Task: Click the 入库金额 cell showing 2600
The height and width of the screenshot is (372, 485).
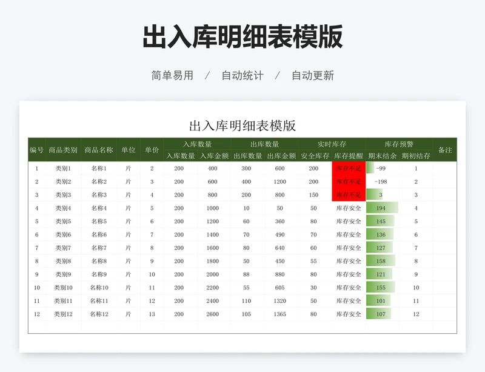Action: coord(213,314)
